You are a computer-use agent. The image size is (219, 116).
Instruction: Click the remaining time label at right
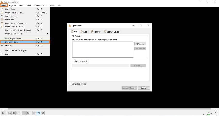pyautogui.click(x=216, y=109)
